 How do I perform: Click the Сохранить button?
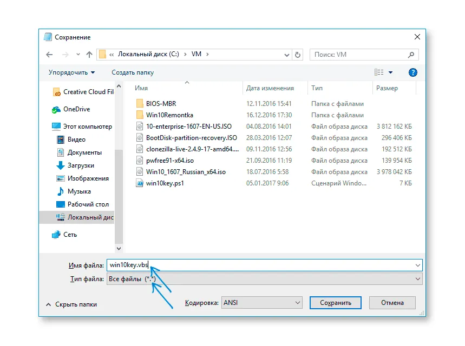pyautogui.click(x=336, y=303)
